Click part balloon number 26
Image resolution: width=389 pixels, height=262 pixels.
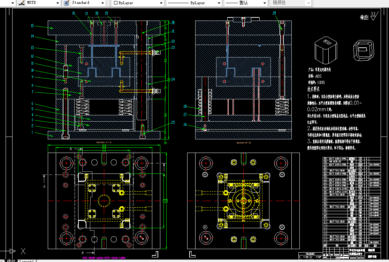[x=185, y=124]
